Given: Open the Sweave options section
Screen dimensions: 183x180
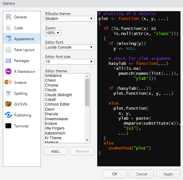Looking at the screenshot, I should [22, 83].
